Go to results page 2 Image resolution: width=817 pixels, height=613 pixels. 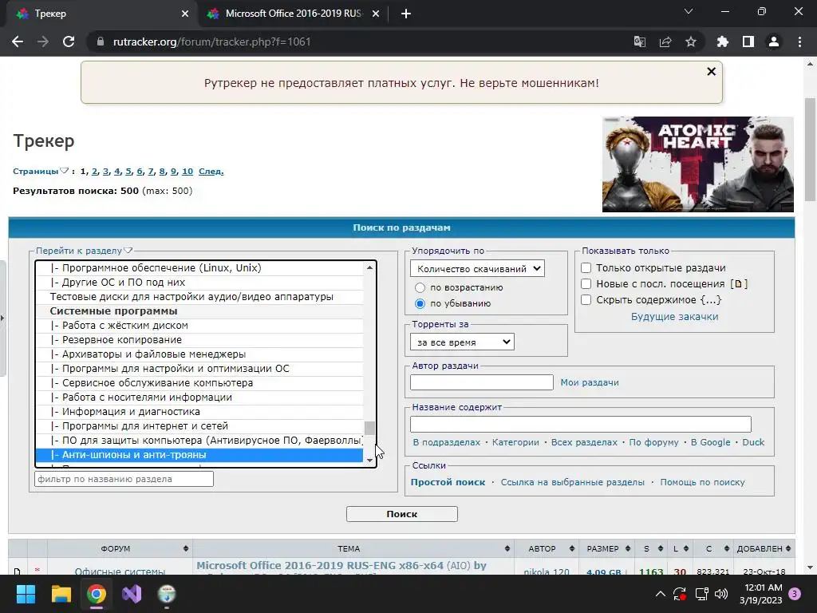[95, 171]
